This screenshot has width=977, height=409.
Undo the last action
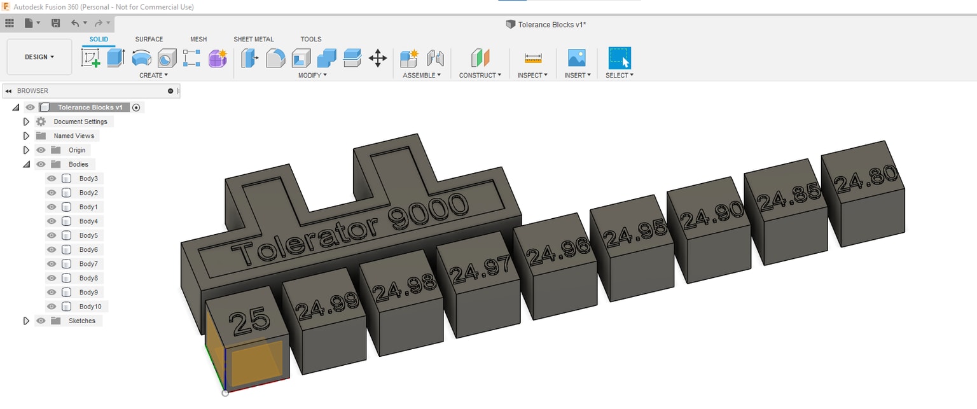tap(75, 23)
